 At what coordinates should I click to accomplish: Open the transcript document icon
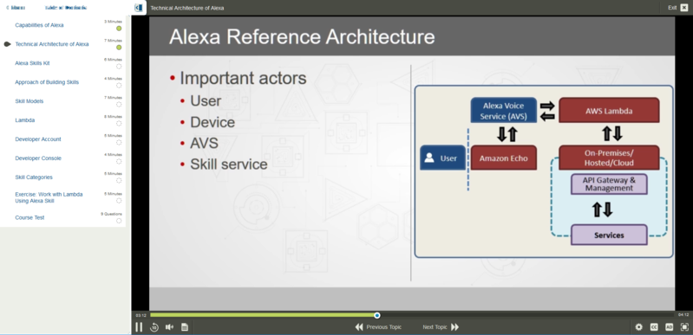[185, 327]
